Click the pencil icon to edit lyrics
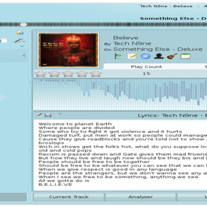Viewport: 207px width, 207px height. click(x=39, y=115)
